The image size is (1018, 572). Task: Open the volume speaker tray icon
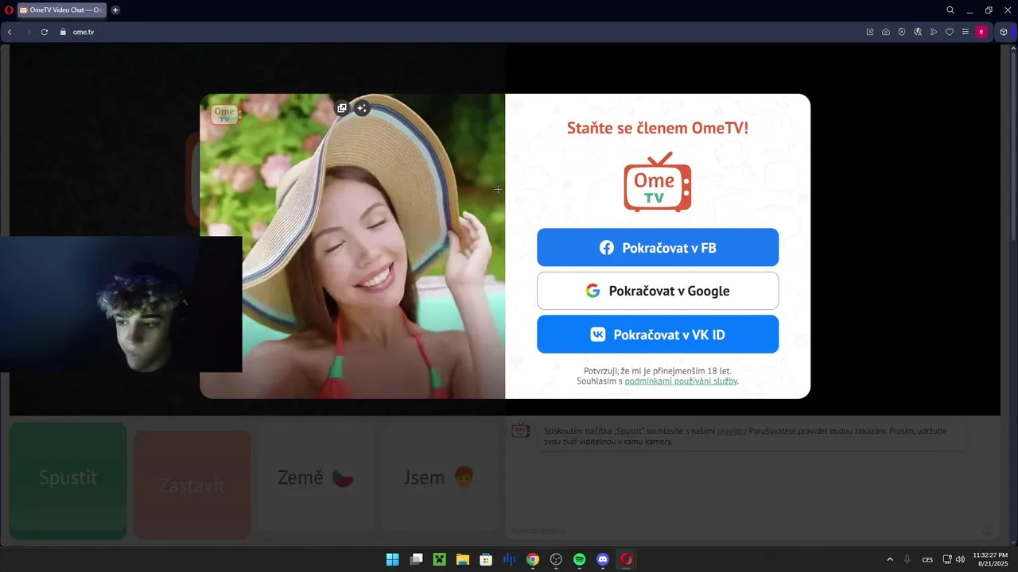coord(960,559)
